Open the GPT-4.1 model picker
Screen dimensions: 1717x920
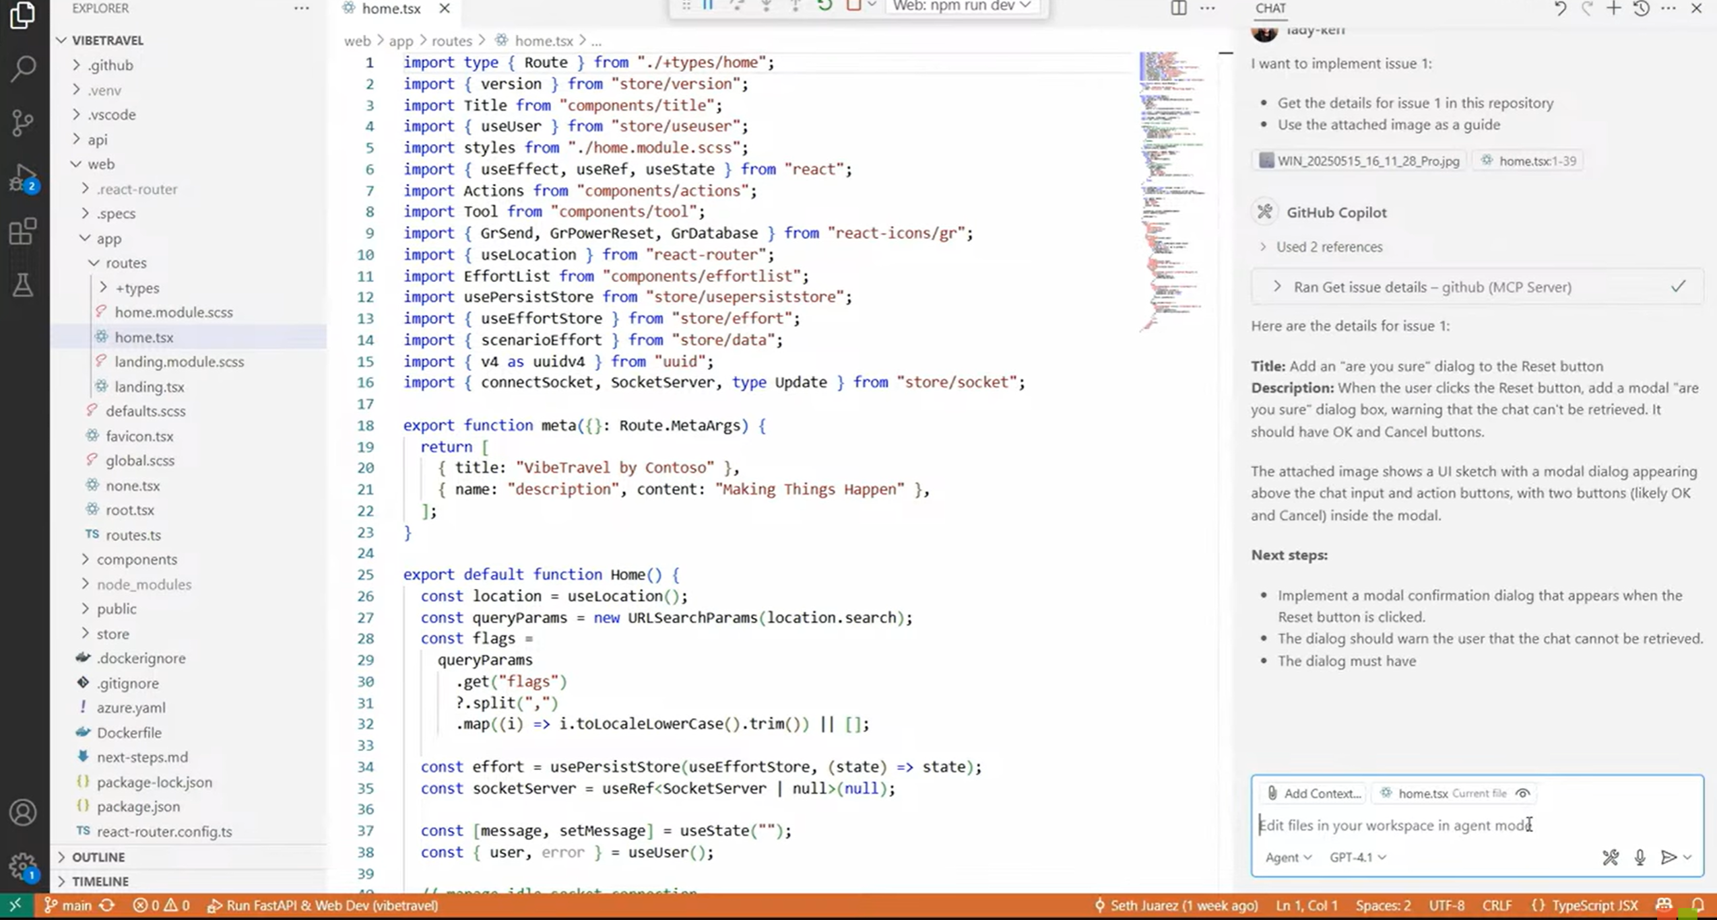click(1357, 857)
